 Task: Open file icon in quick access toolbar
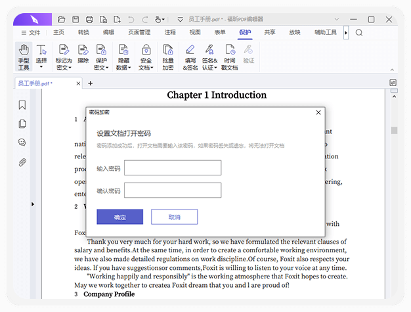pos(61,20)
